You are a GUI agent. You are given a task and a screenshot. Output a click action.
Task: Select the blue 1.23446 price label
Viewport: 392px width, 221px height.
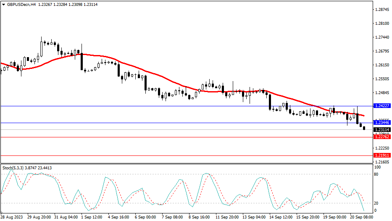381,123
